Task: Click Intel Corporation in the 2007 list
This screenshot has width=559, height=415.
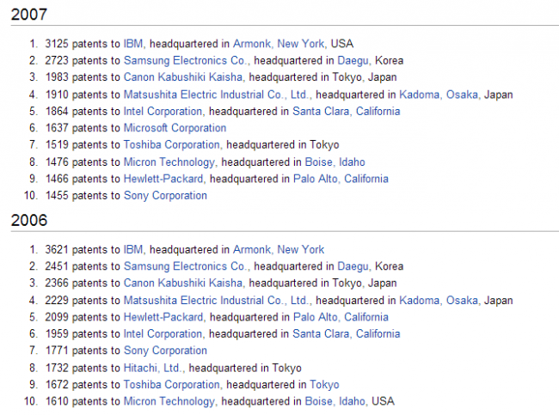Action: coord(163,111)
